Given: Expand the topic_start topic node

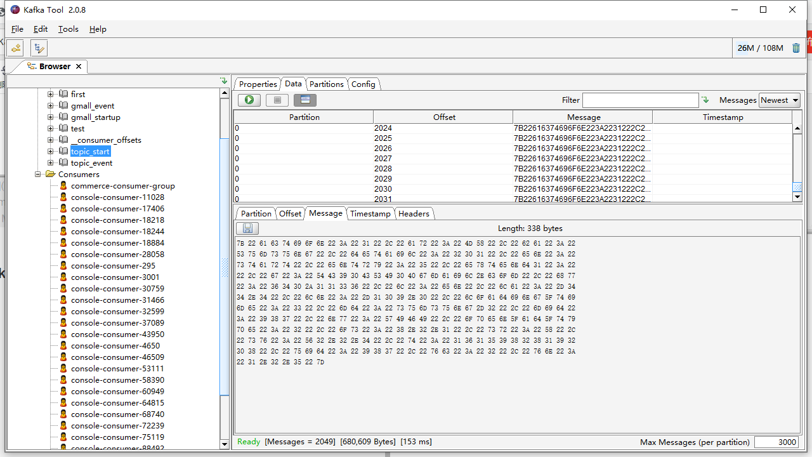Looking at the screenshot, I should pos(51,151).
